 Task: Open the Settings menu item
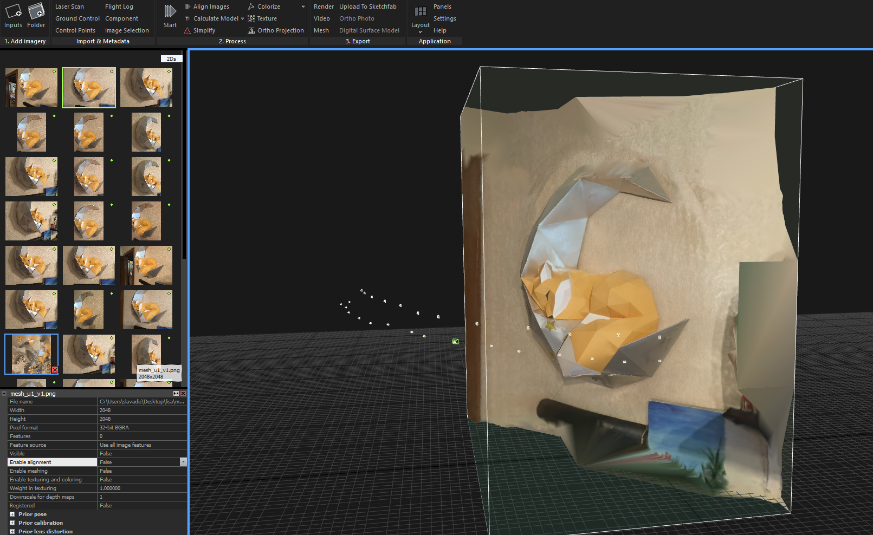444,18
